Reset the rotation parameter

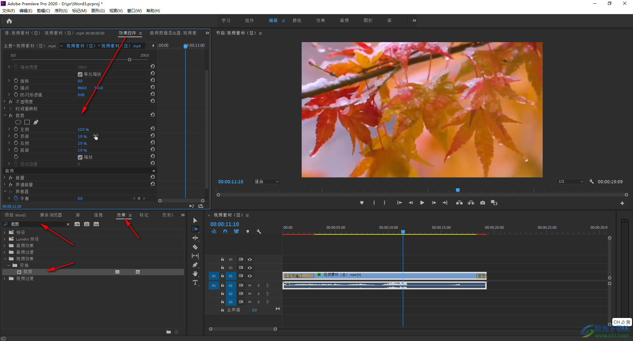click(153, 80)
